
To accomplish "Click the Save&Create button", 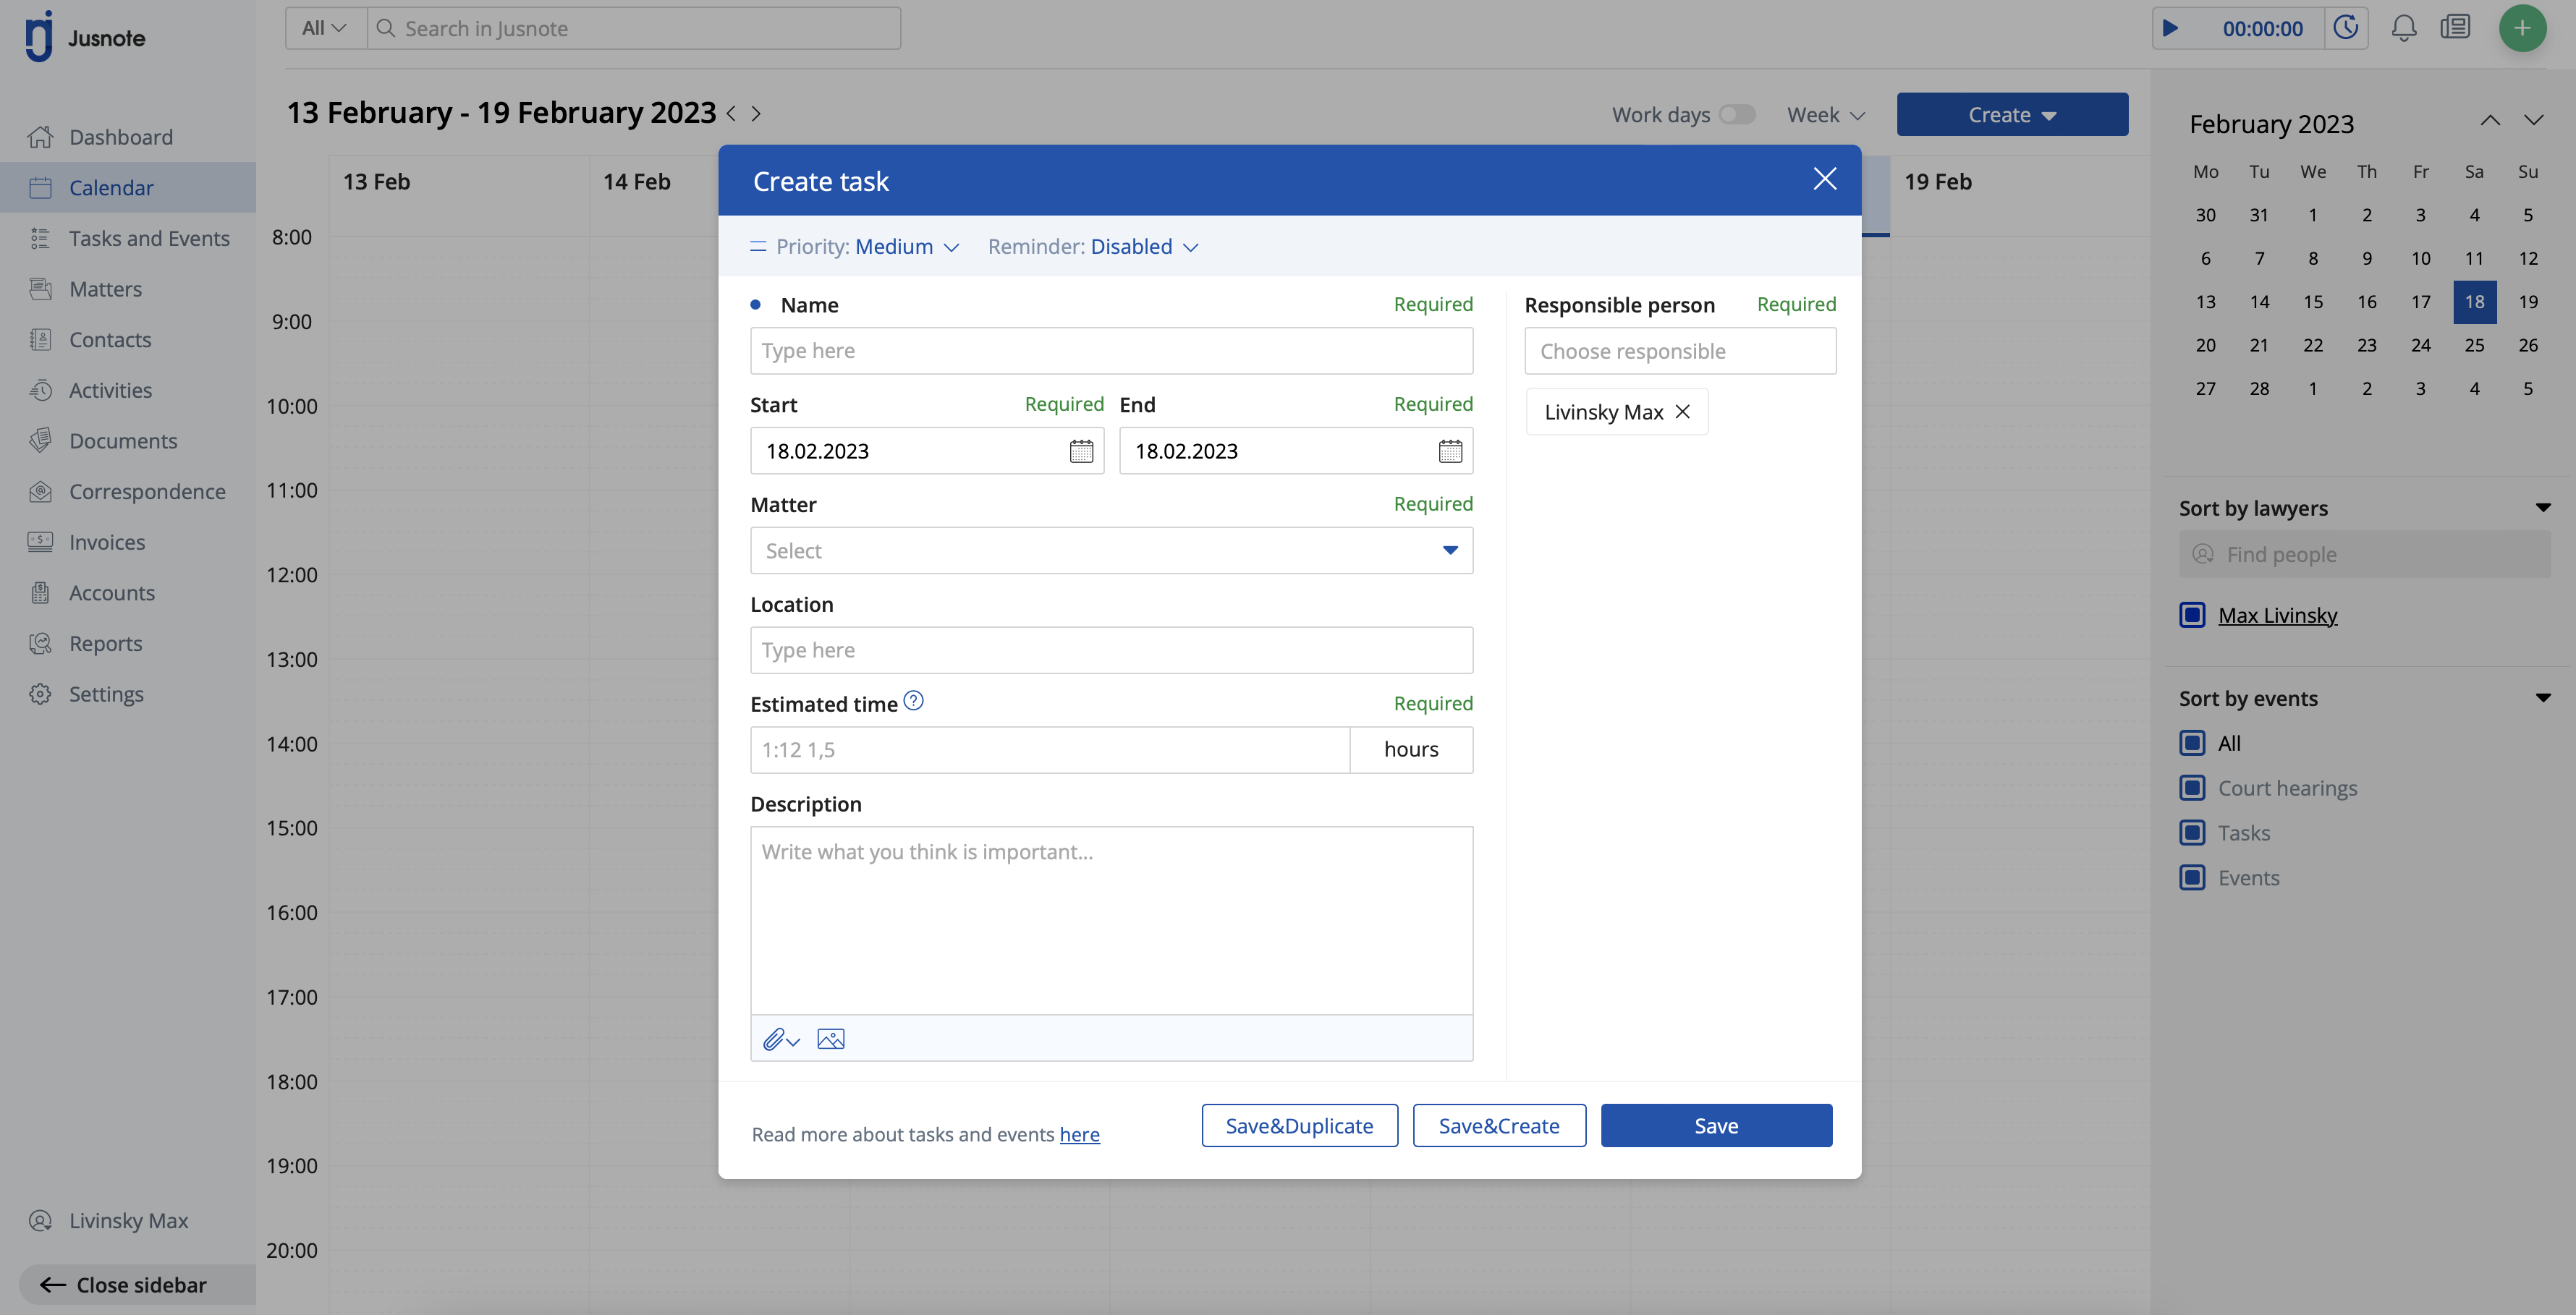I will pyautogui.click(x=1499, y=1126).
